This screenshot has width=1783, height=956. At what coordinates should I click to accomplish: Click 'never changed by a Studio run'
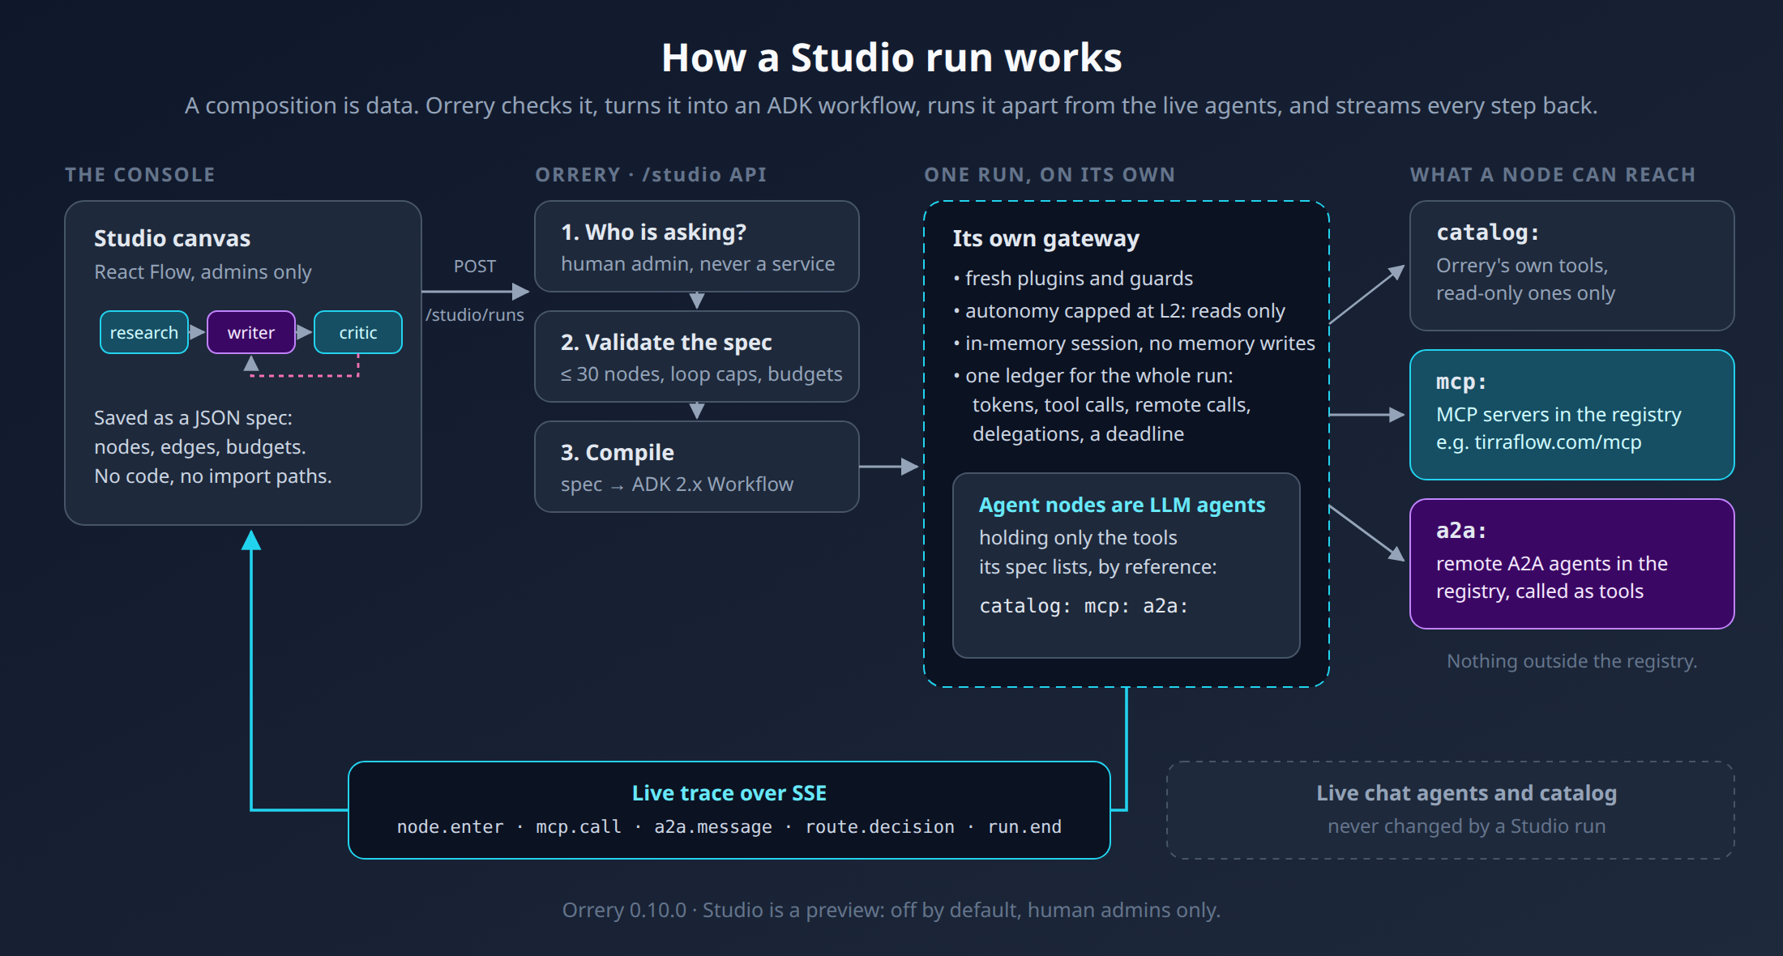pos(1467,826)
